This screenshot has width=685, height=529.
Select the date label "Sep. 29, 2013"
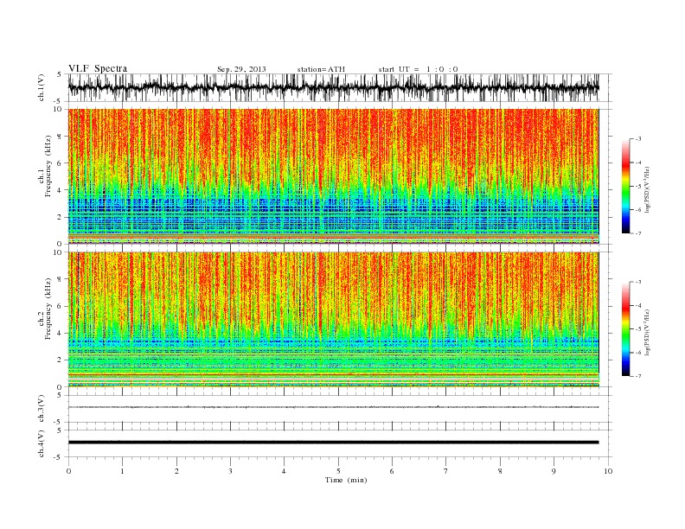(x=241, y=69)
